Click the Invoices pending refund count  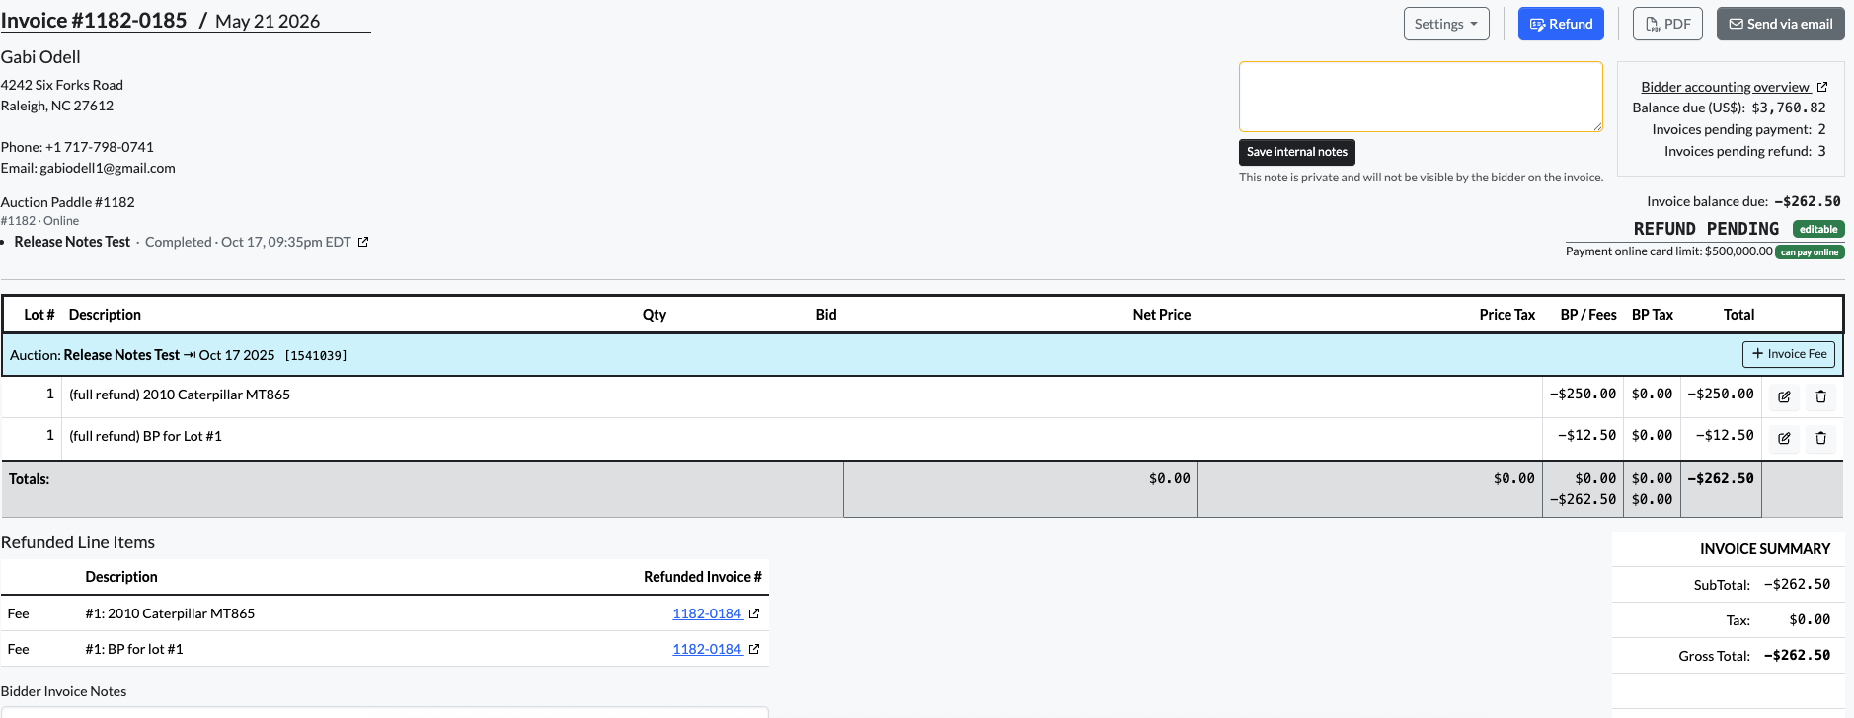[x=1821, y=151]
